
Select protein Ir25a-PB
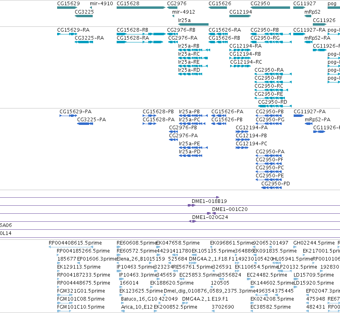click(193, 116)
